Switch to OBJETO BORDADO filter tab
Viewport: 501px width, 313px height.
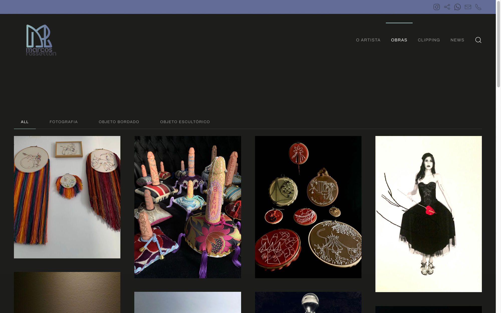click(119, 122)
